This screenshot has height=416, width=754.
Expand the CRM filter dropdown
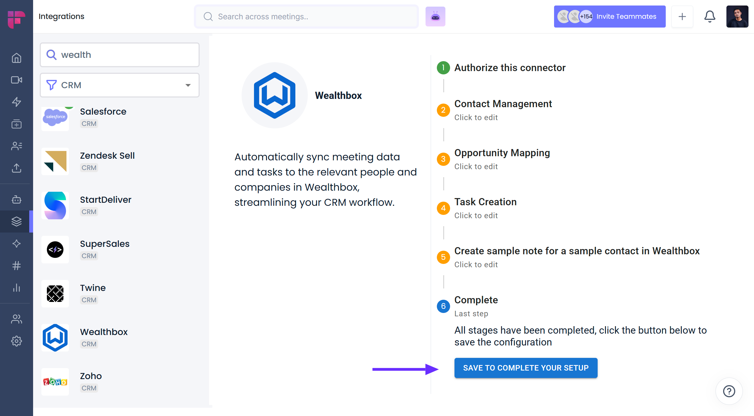click(x=119, y=85)
